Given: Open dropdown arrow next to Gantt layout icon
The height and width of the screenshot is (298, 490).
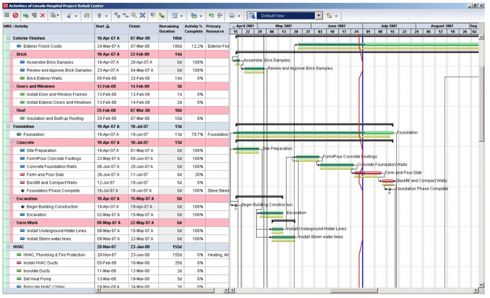Looking at the screenshot, I should pyautogui.click(x=181, y=16).
